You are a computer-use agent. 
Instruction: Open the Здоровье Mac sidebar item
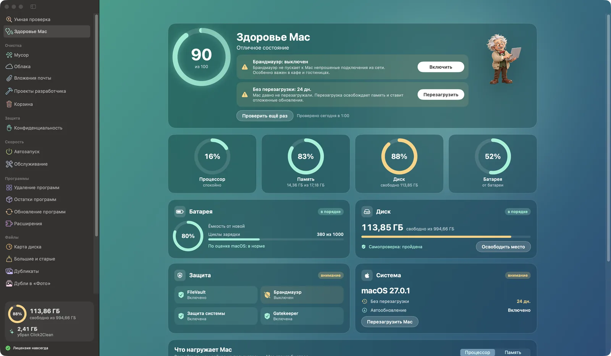coord(47,31)
